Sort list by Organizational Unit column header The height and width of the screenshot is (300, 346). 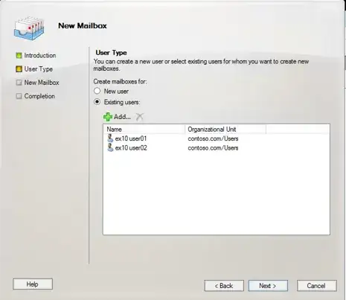pos(225,130)
